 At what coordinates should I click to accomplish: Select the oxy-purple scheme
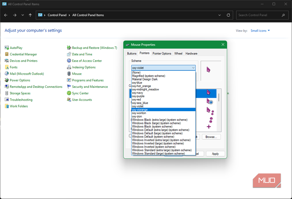point(163,96)
